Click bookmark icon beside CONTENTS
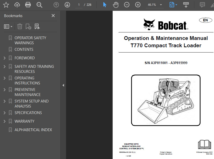 [x=10, y=49]
